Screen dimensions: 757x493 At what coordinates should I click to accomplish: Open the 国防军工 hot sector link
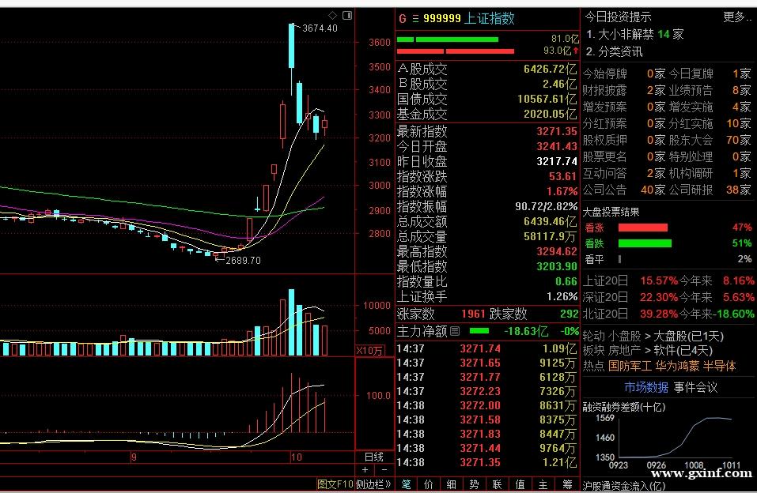[630, 366]
